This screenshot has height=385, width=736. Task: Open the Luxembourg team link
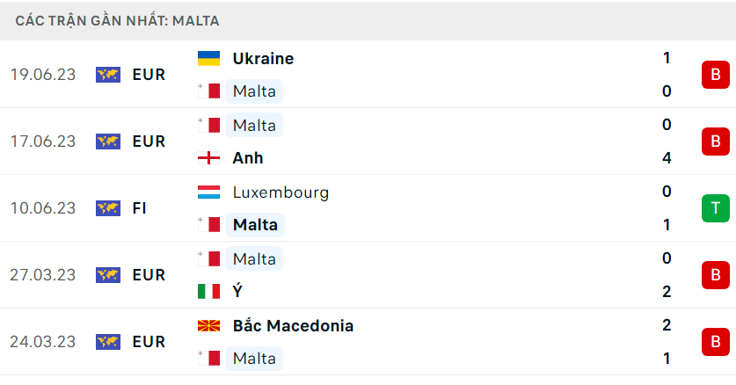[x=281, y=192]
